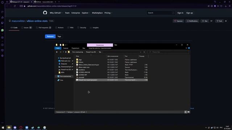Click the Sign in link
The image size is (232, 130).
(181, 13)
